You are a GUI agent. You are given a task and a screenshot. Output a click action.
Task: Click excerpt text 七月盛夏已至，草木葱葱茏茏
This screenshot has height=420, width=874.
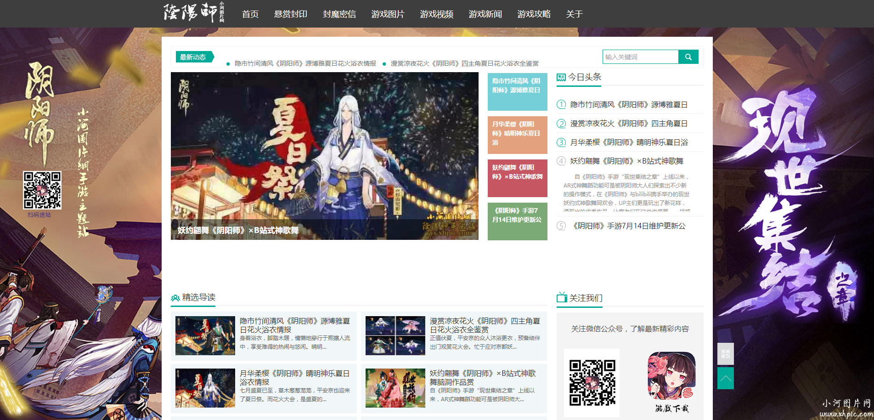pyautogui.click(x=295, y=395)
